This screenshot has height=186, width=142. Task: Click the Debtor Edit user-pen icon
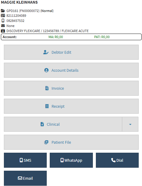tap(46, 52)
